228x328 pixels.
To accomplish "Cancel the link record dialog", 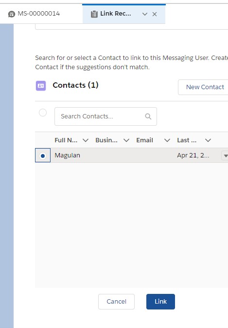I will pos(116,301).
